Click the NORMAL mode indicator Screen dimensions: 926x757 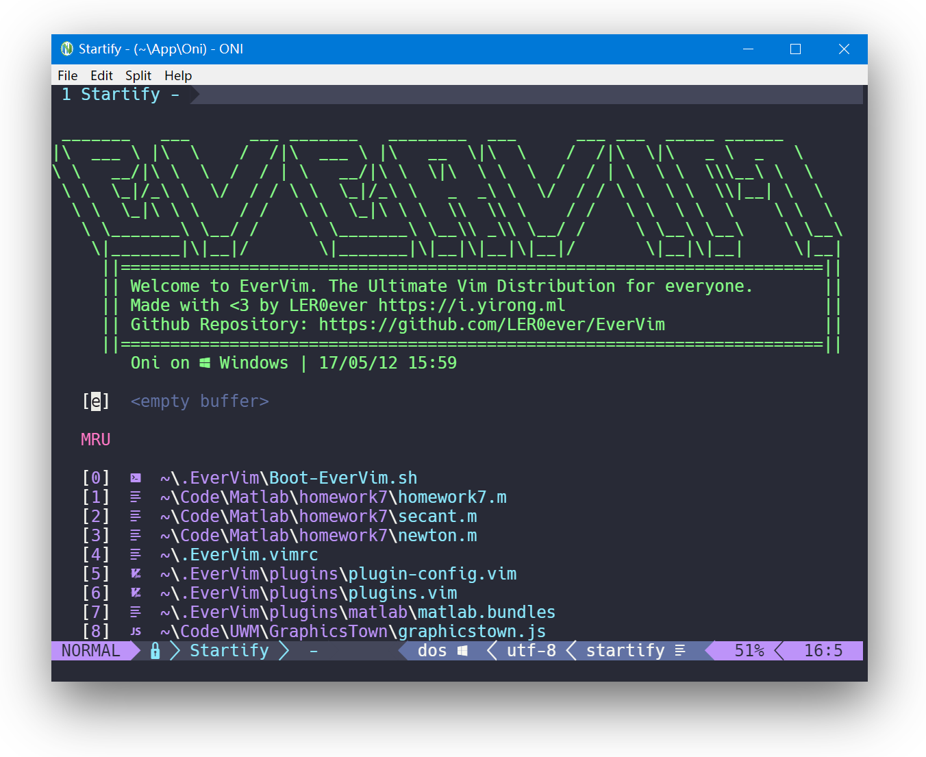click(x=90, y=651)
